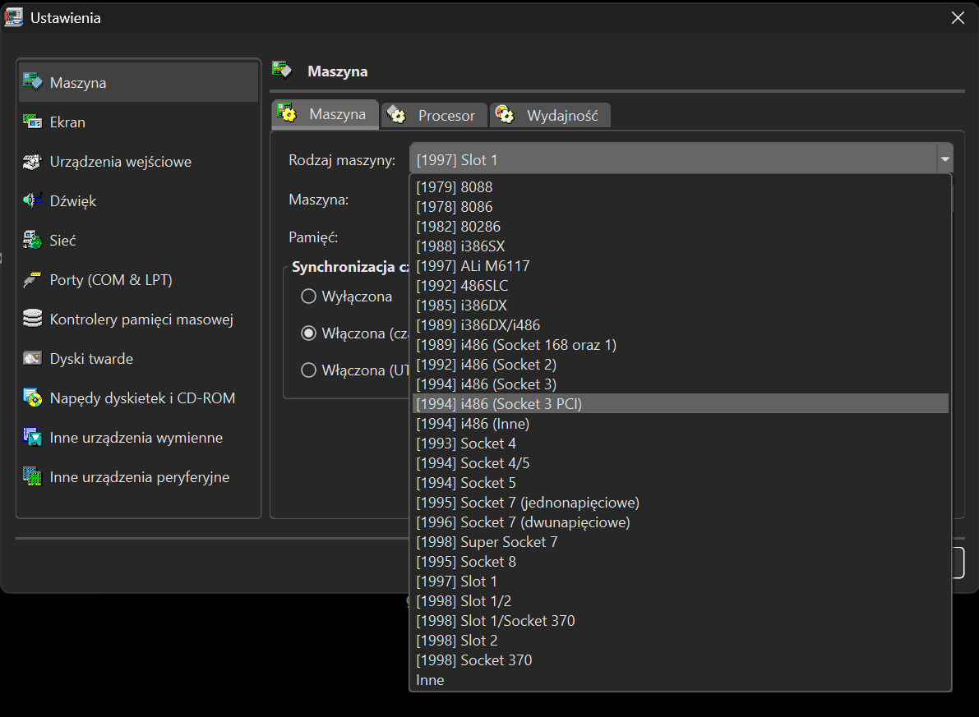
Task: Click the Dźwięk speaker icon
Action: (32, 200)
